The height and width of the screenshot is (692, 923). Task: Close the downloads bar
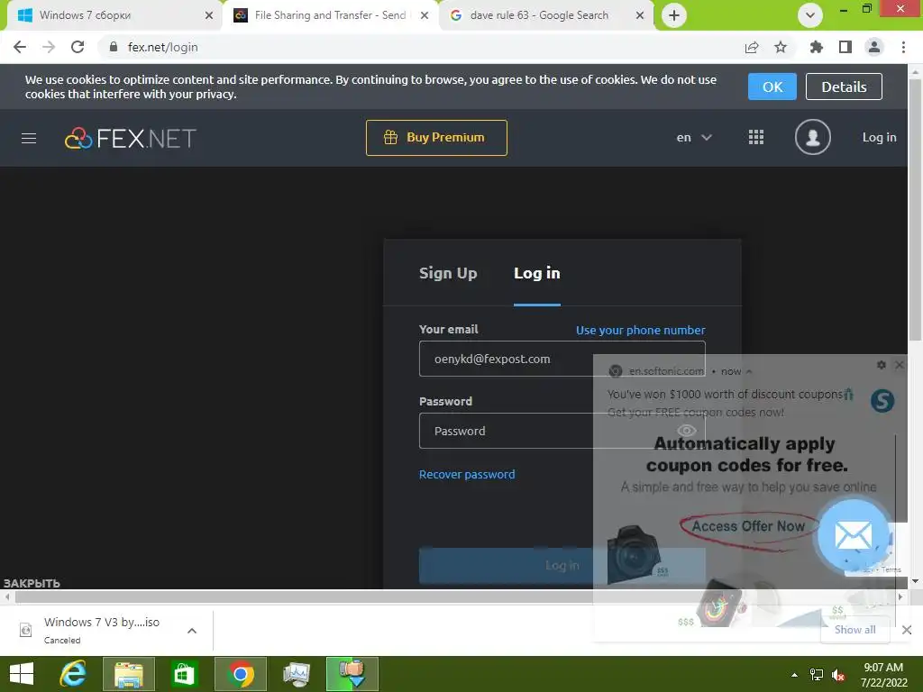point(907,630)
